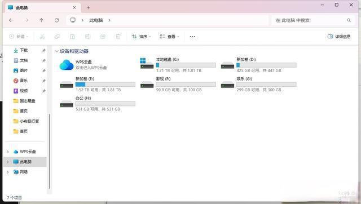Select 网络 in the navigation pane

click(24, 172)
